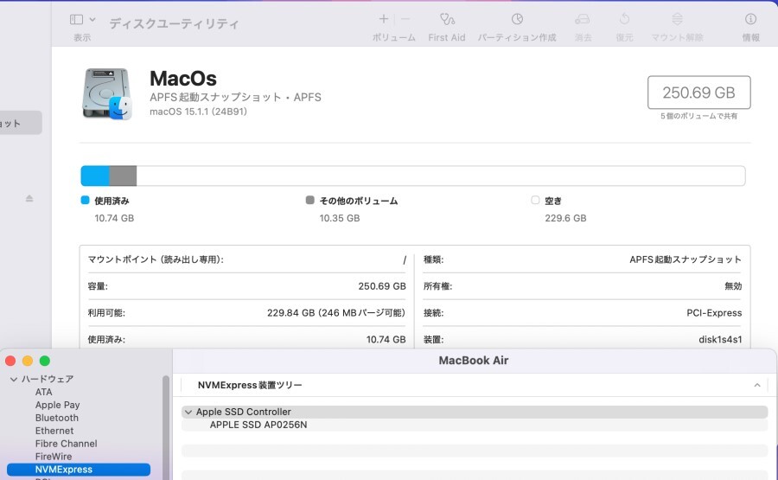
Task: Open the sidebar view icon in Disk Utility
Action: (x=76, y=19)
